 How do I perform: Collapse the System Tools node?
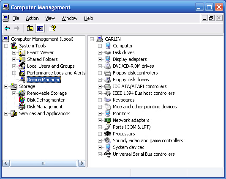pos(6,46)
